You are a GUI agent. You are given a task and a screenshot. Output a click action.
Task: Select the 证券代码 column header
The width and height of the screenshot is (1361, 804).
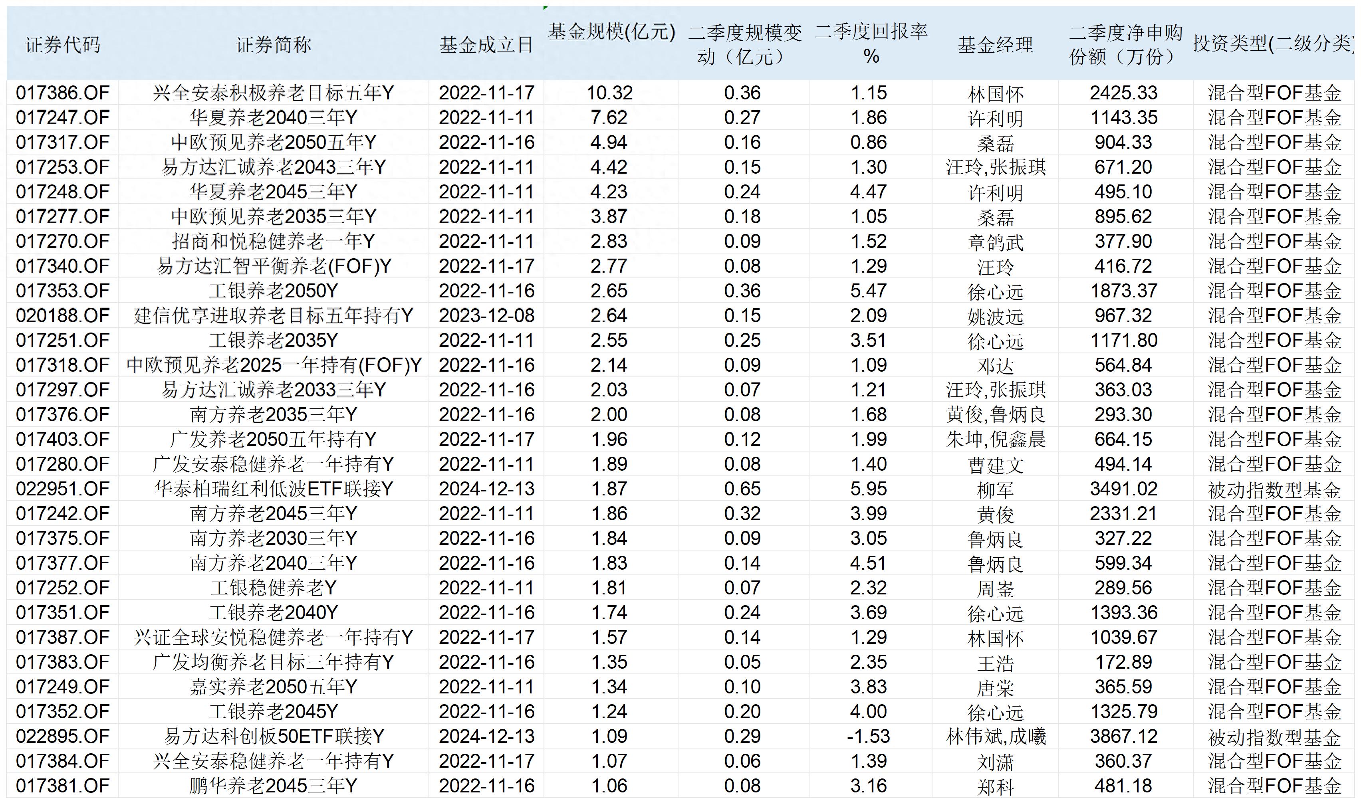click(63, 44)
